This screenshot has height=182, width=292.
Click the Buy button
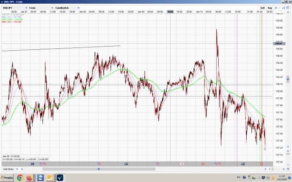click(x=270, y=8)
